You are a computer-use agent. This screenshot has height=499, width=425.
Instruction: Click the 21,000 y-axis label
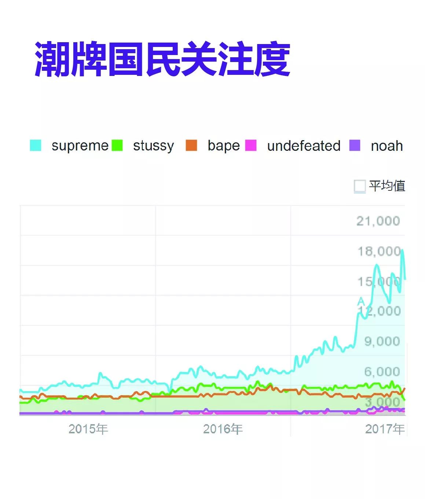[378, 221]
